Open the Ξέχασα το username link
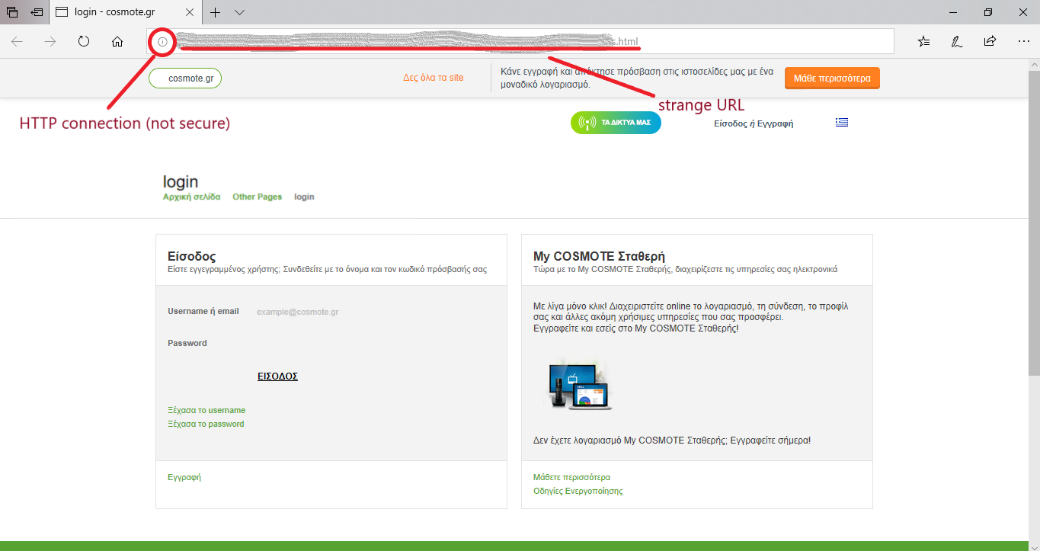 pos(206,410)
